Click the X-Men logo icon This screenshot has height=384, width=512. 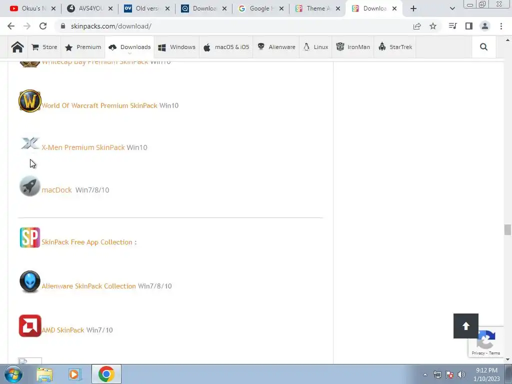[29, 143]
